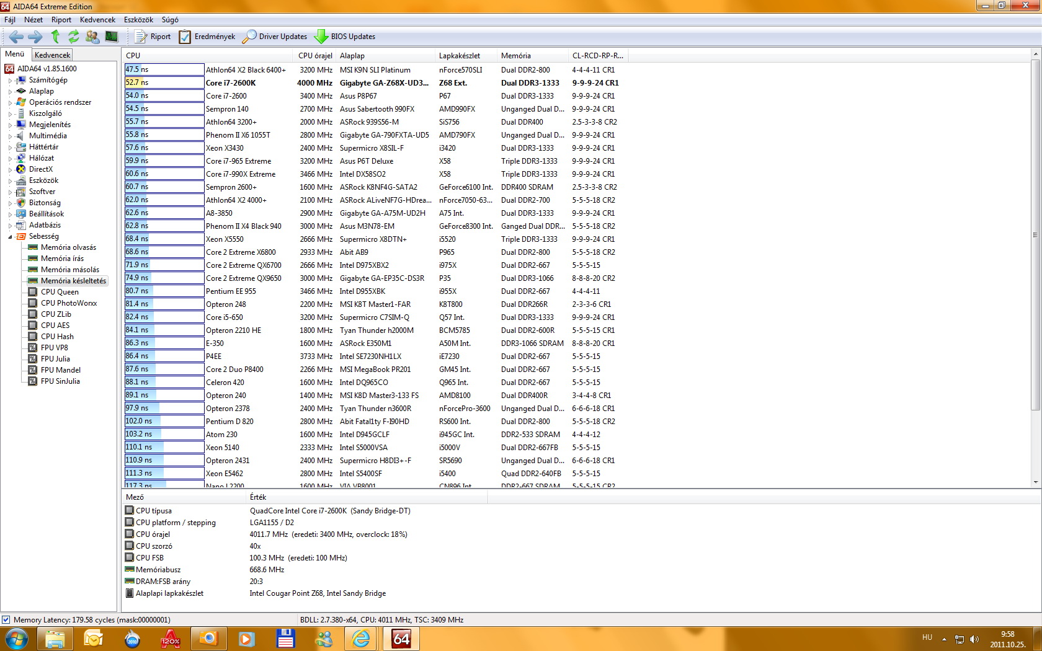Toggle the Memory Latency status bar checkbox
Viewport: 1042px width, 651px height.
[x=6, y=619]
